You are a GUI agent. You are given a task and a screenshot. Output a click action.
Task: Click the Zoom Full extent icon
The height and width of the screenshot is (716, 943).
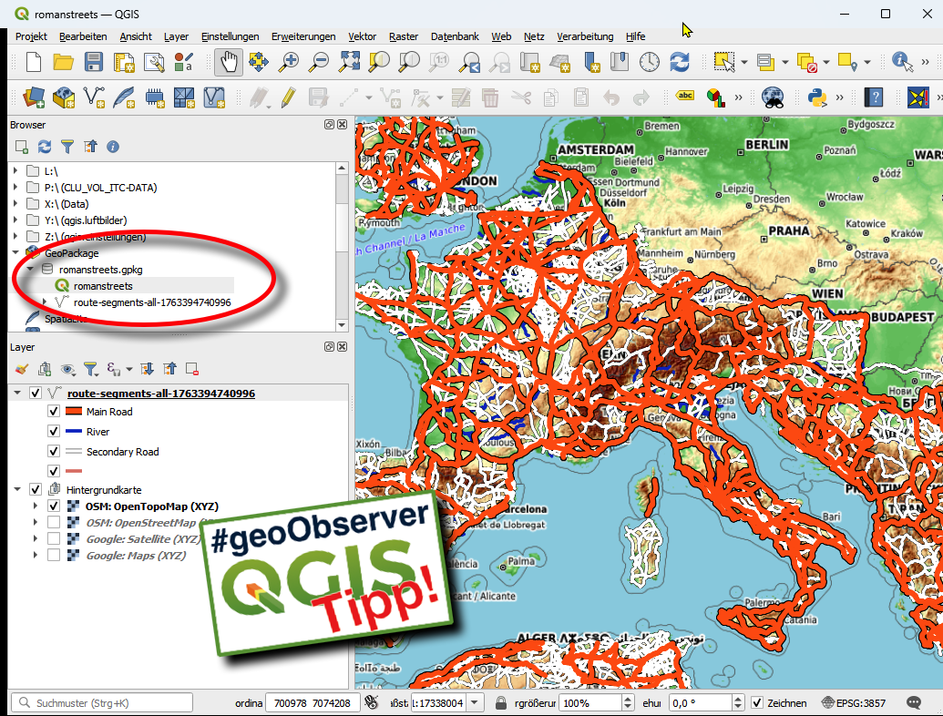coord(349,62)
